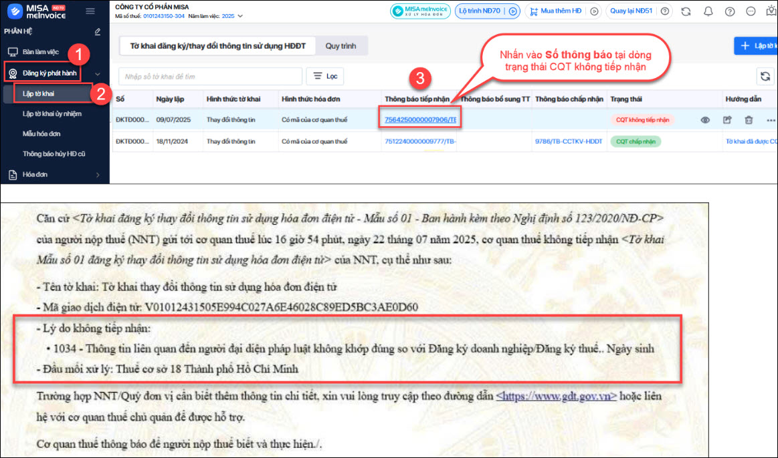Viewport: 778px width, 458px height.
Task: Click the sync icon in the top header
Action: click(686, 11)
